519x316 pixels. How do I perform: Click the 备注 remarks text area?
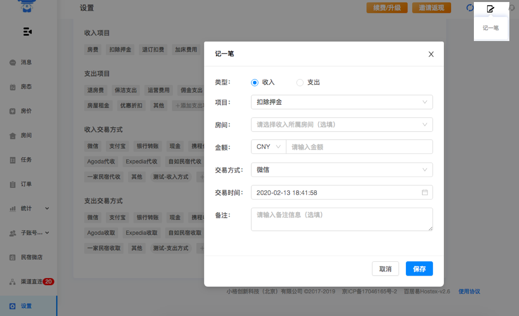[x=342, y=219]
